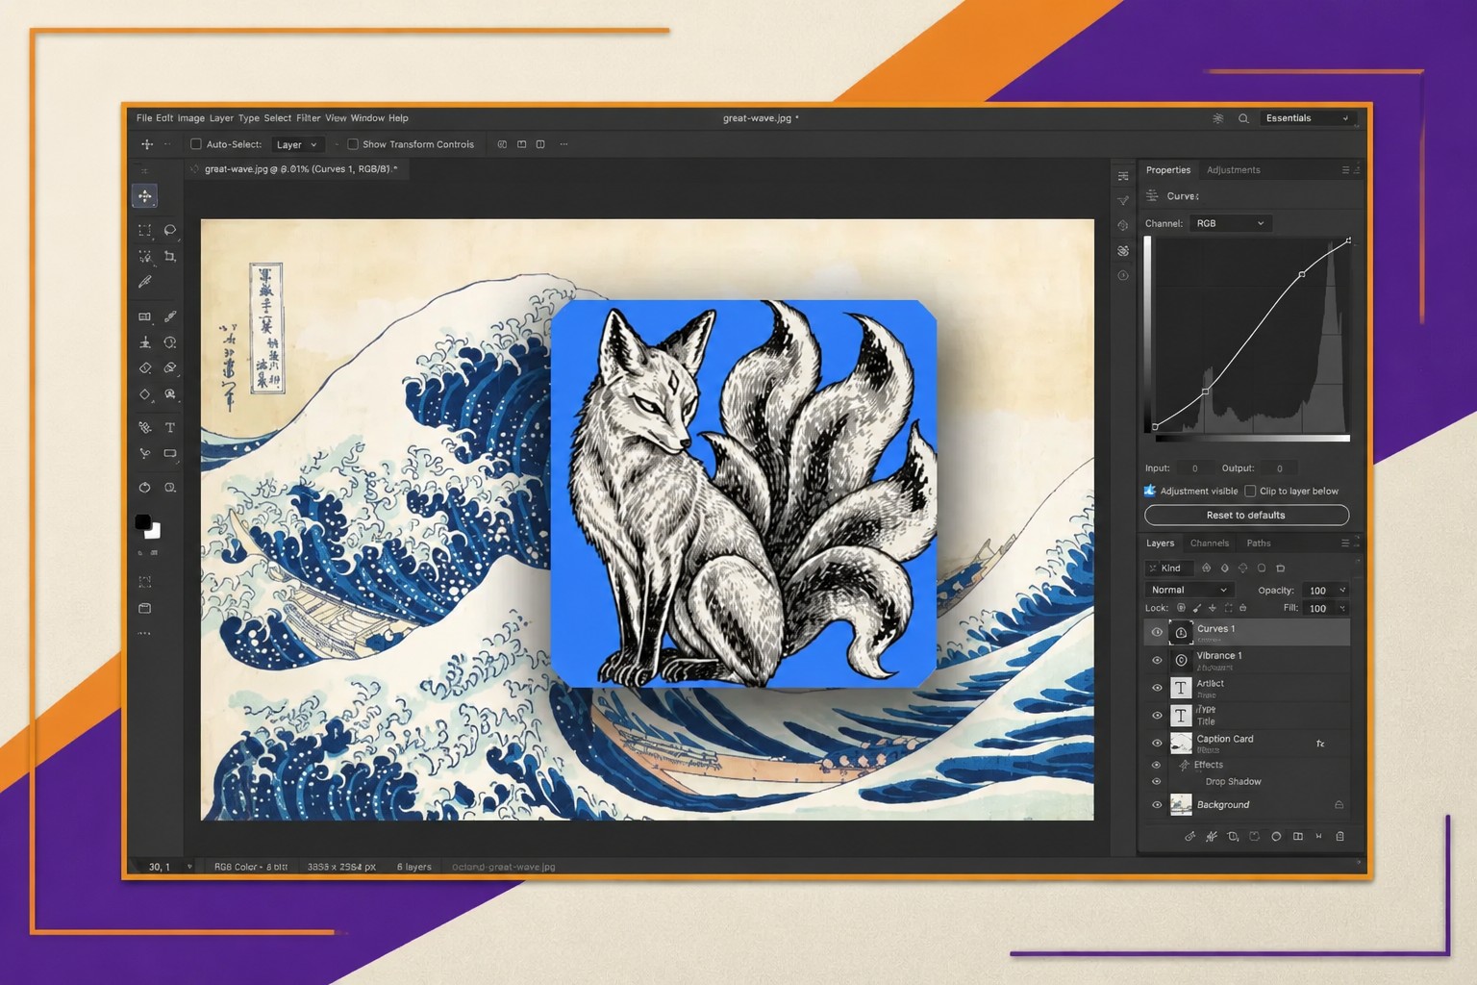Select the Lasso tool

click(x=170, y=230)
